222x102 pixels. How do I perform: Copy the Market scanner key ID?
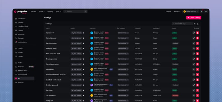[84, 38]
